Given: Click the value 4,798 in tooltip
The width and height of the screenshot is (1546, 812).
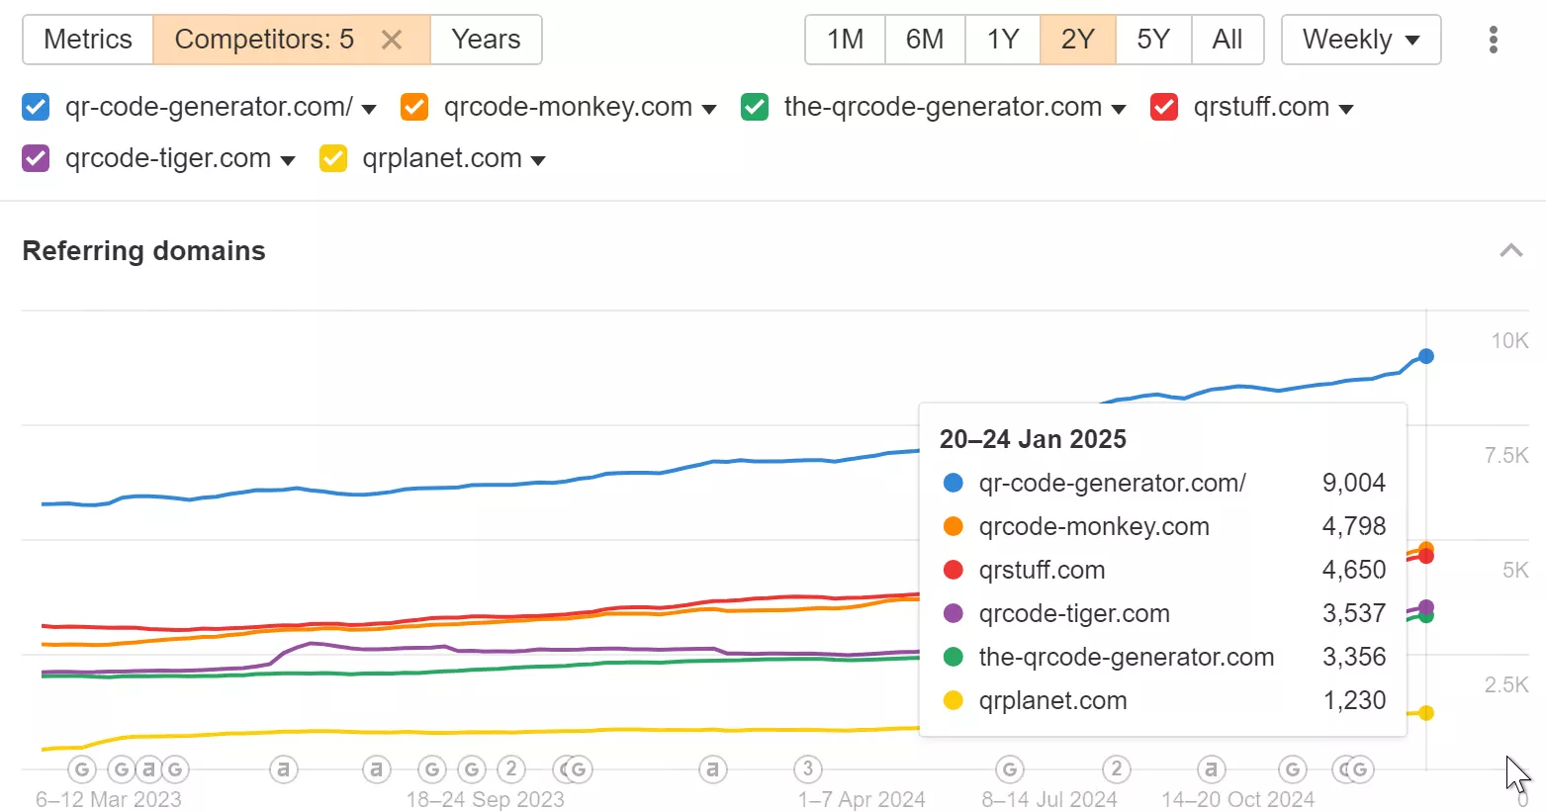Looking at the screenshot, I should (x=1354, y=526).
